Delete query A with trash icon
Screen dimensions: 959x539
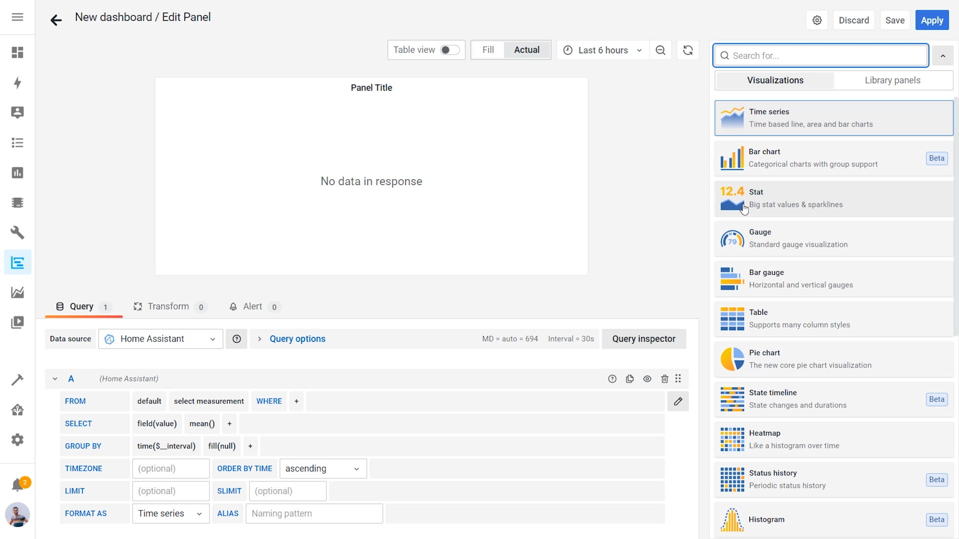(664, 379)
